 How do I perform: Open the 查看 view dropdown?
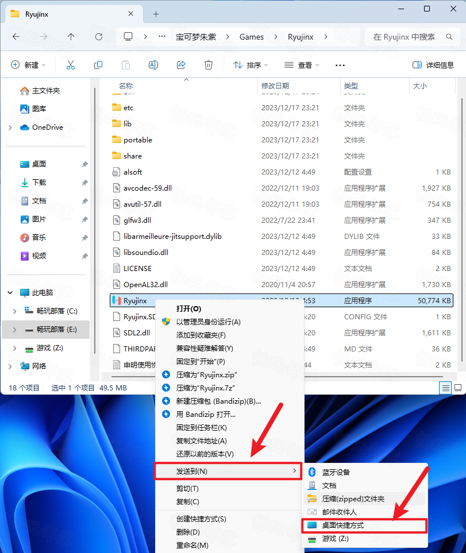click(x=302, y=65)
